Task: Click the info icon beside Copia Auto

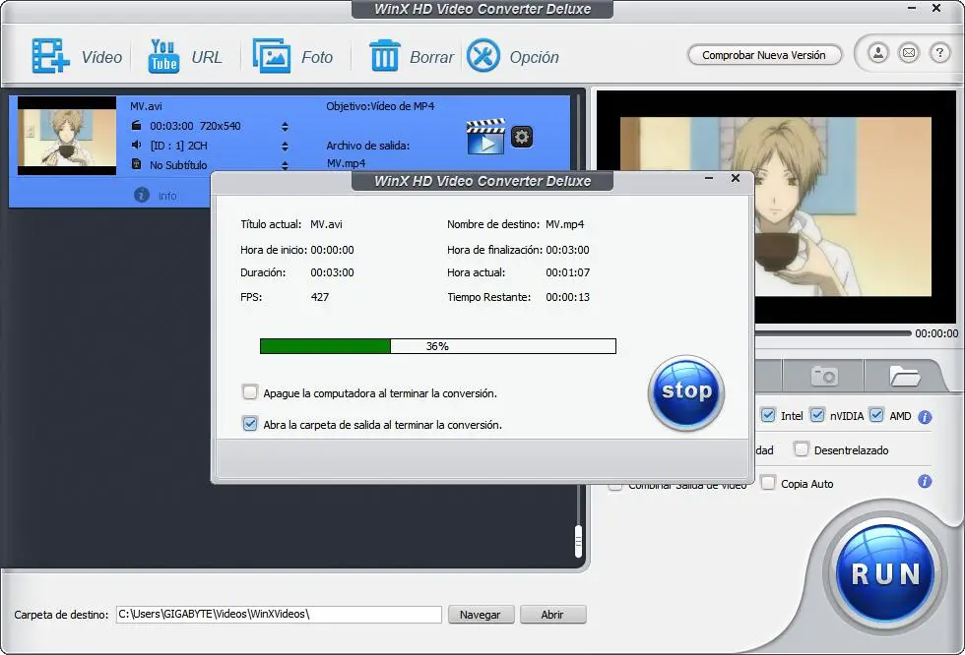Action: tap(925, 481)
